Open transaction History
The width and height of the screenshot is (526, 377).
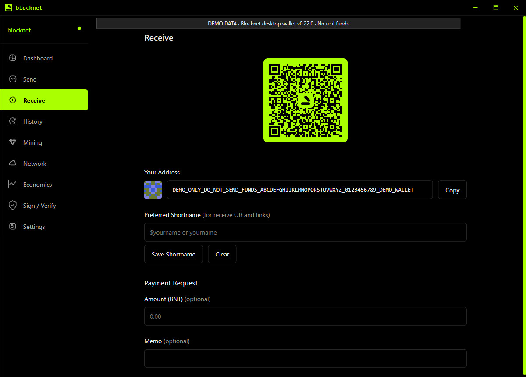(x=44, y=121)
